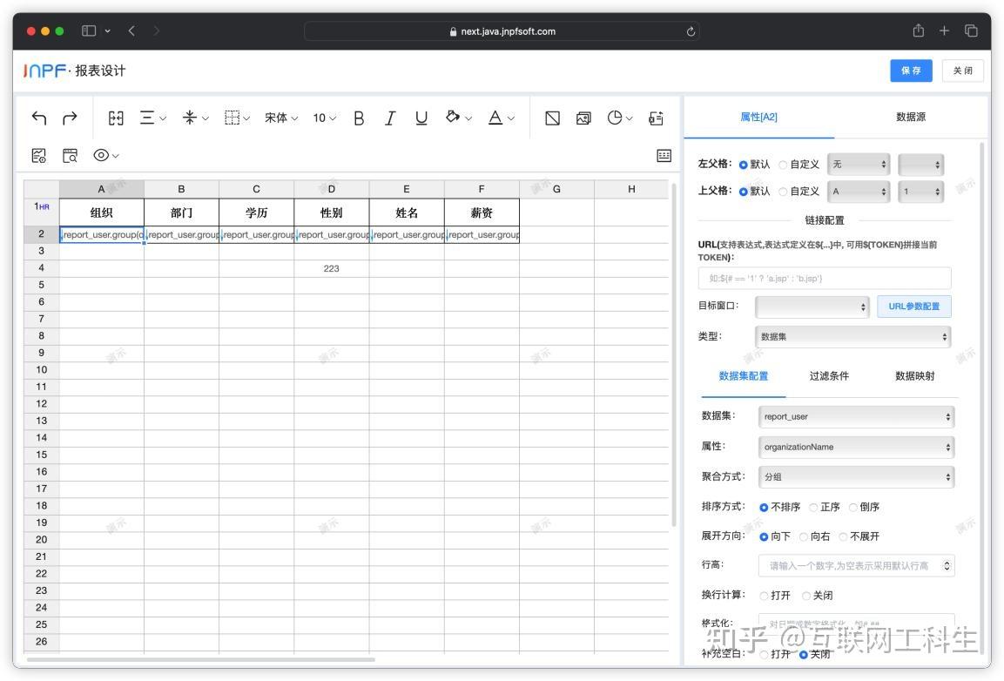Select 倒序 sort option
Screen dimensions: 1004x681
852,508
